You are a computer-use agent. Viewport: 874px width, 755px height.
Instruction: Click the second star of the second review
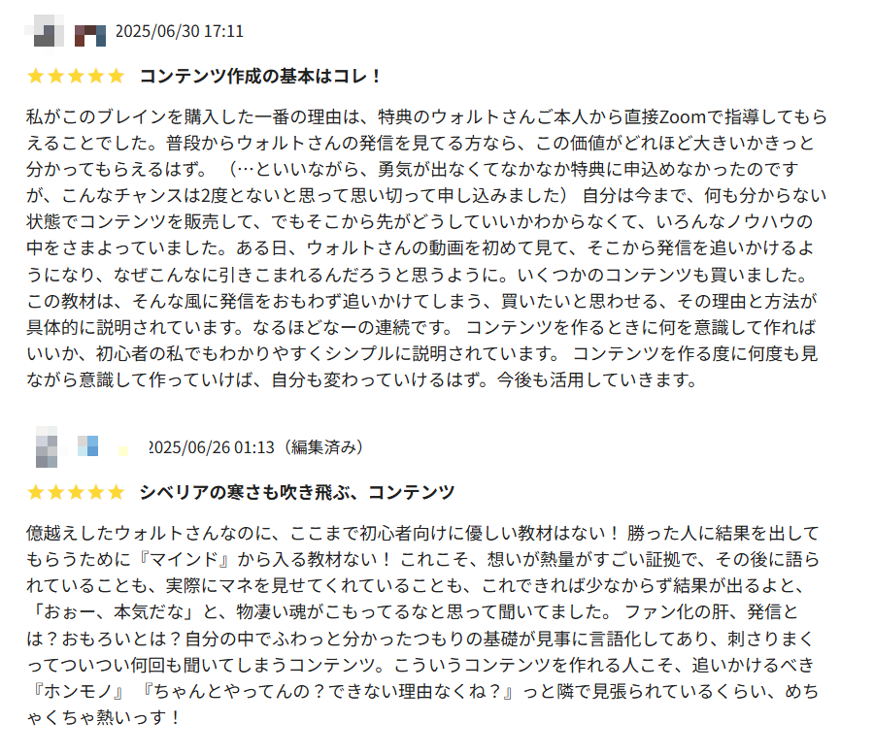[x=55, y=492]
